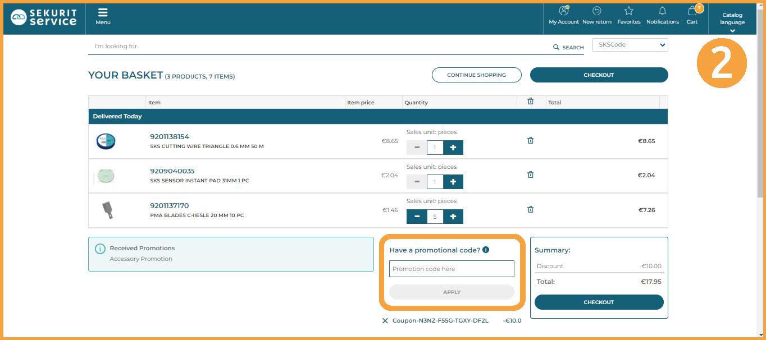
Task: Open product 9209040035 link
Action: [x=172, y=171]
